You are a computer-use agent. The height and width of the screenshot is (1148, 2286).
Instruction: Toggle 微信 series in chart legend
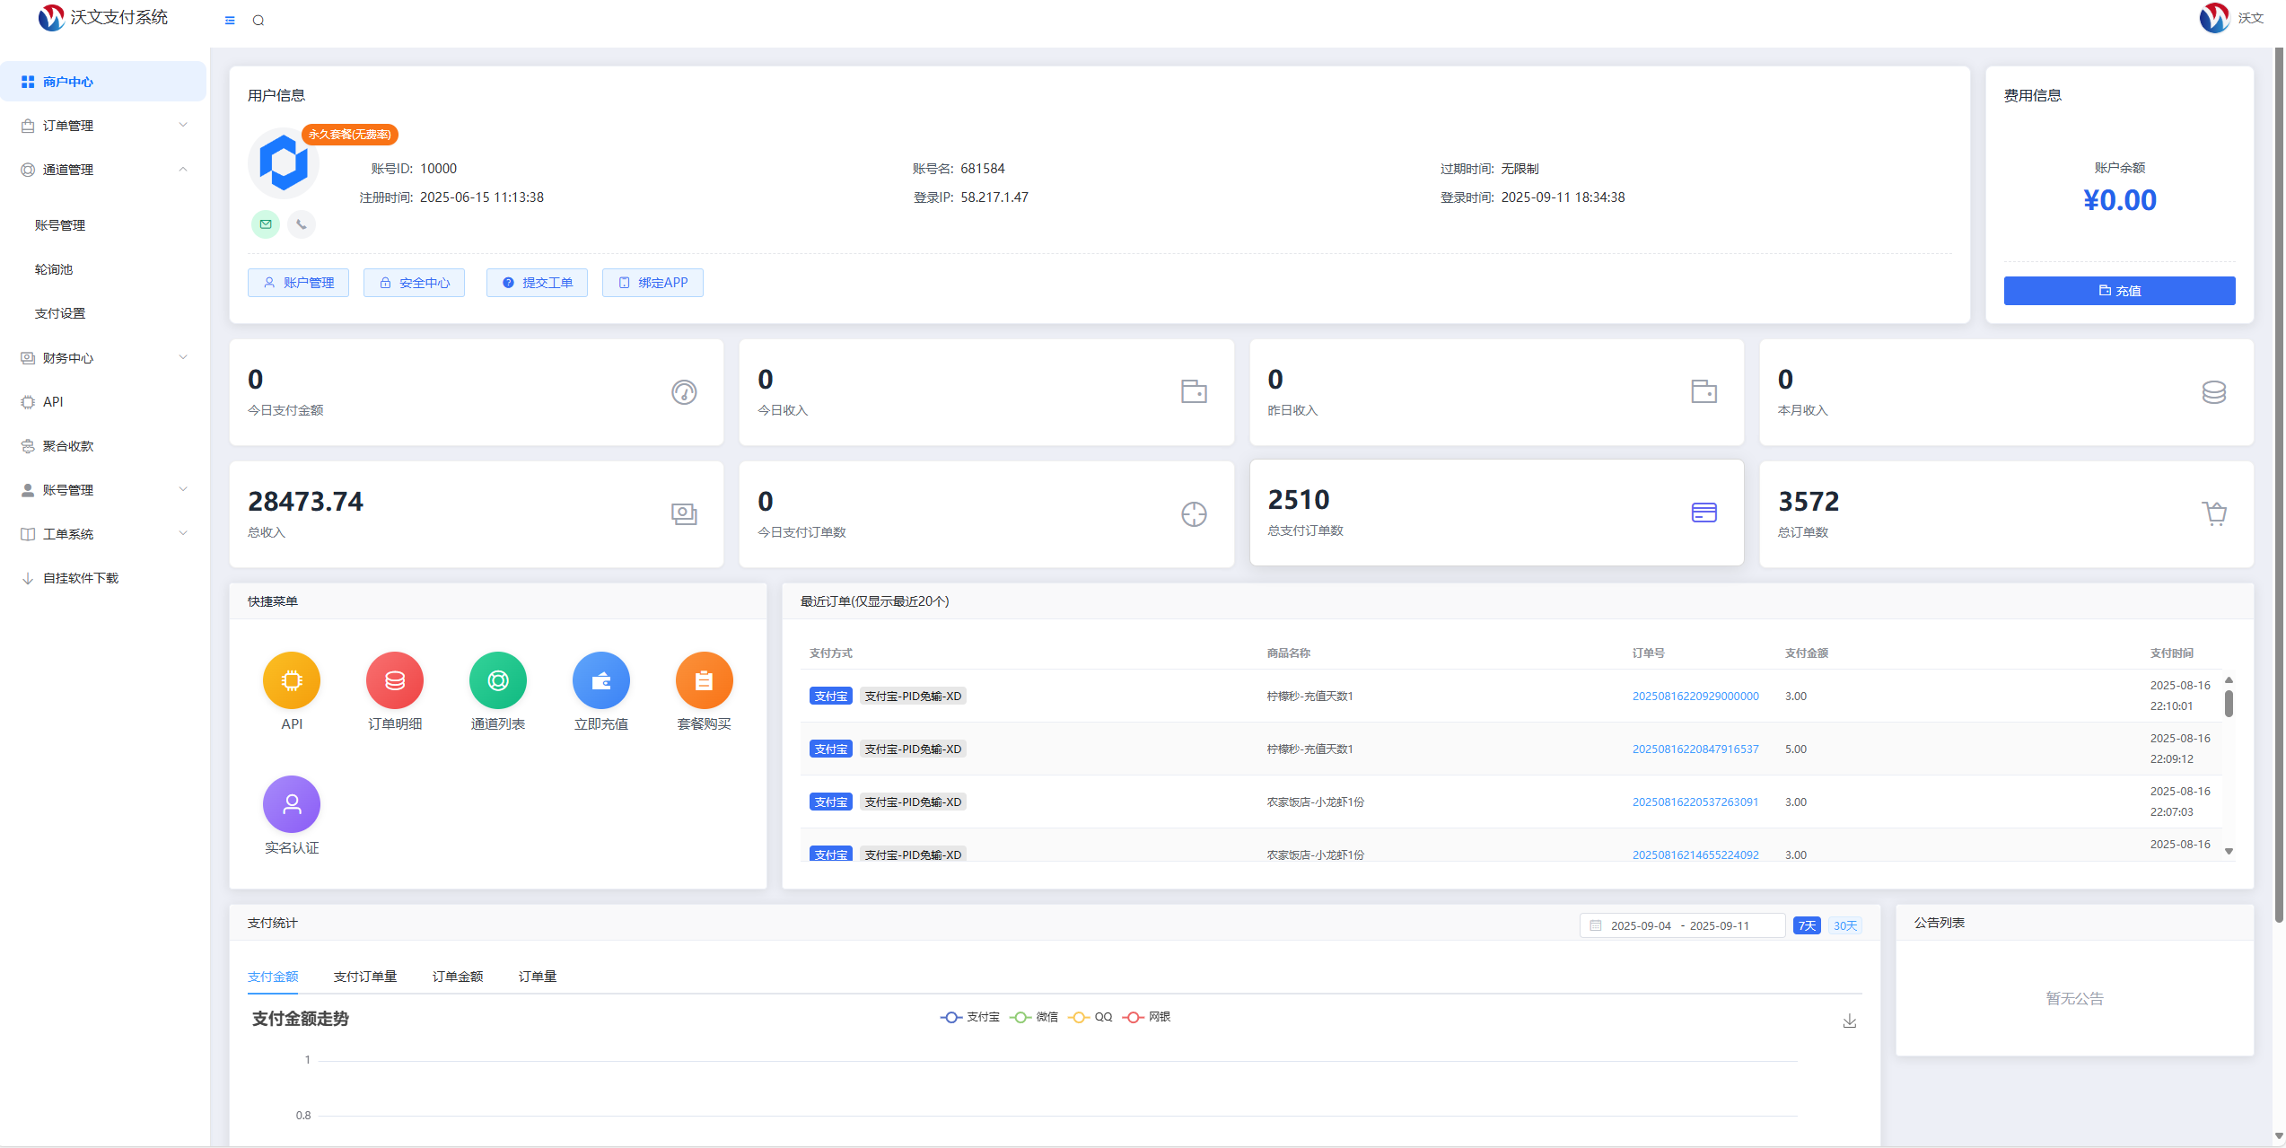[1035, 1017]
